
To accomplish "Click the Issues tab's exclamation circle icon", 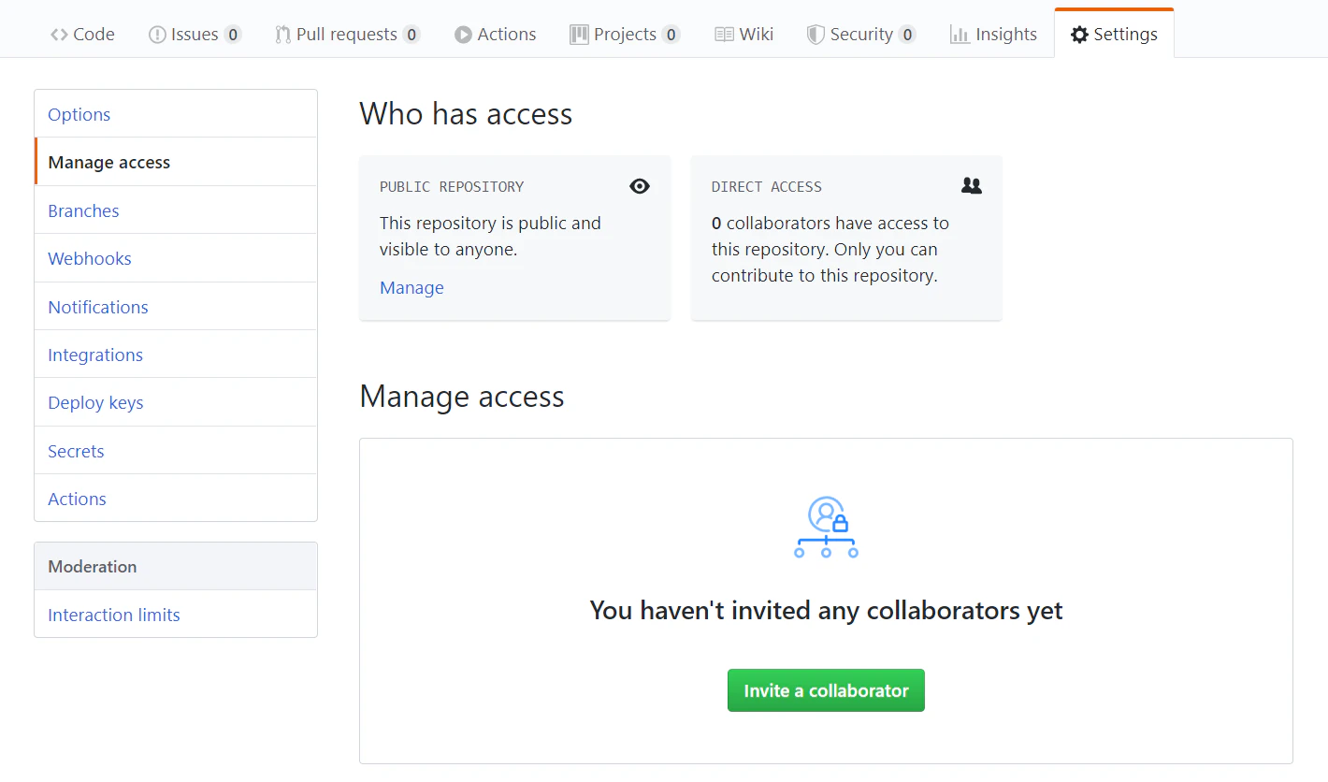I will [157, 35].
